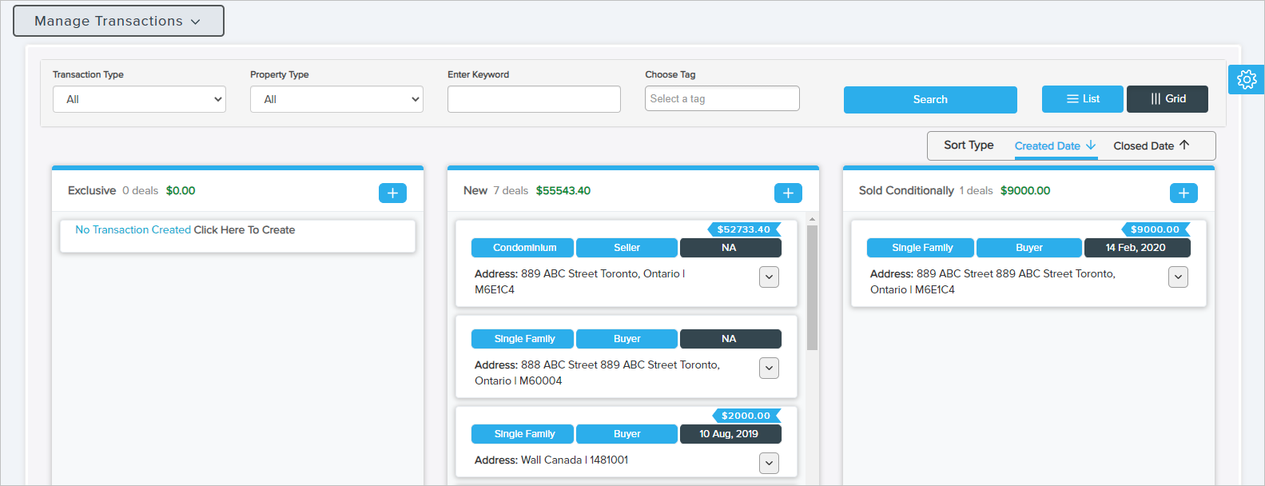Click the settings gear icon
Screen dimensions: 1265x486
tap(1246, 79)
